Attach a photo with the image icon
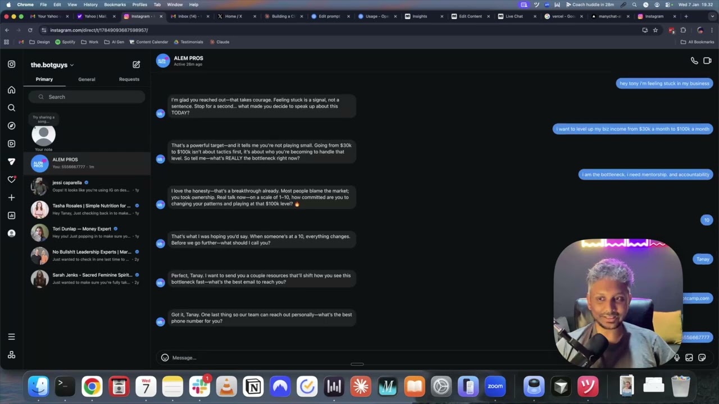The width and height of the screenshot is (719, 404). (x=689, y=357)
